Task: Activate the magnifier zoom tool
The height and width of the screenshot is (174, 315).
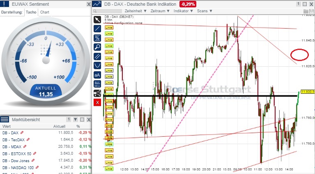Action: click(97, 47)
